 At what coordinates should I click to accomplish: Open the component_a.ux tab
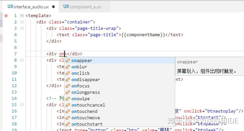coord(84,7)
